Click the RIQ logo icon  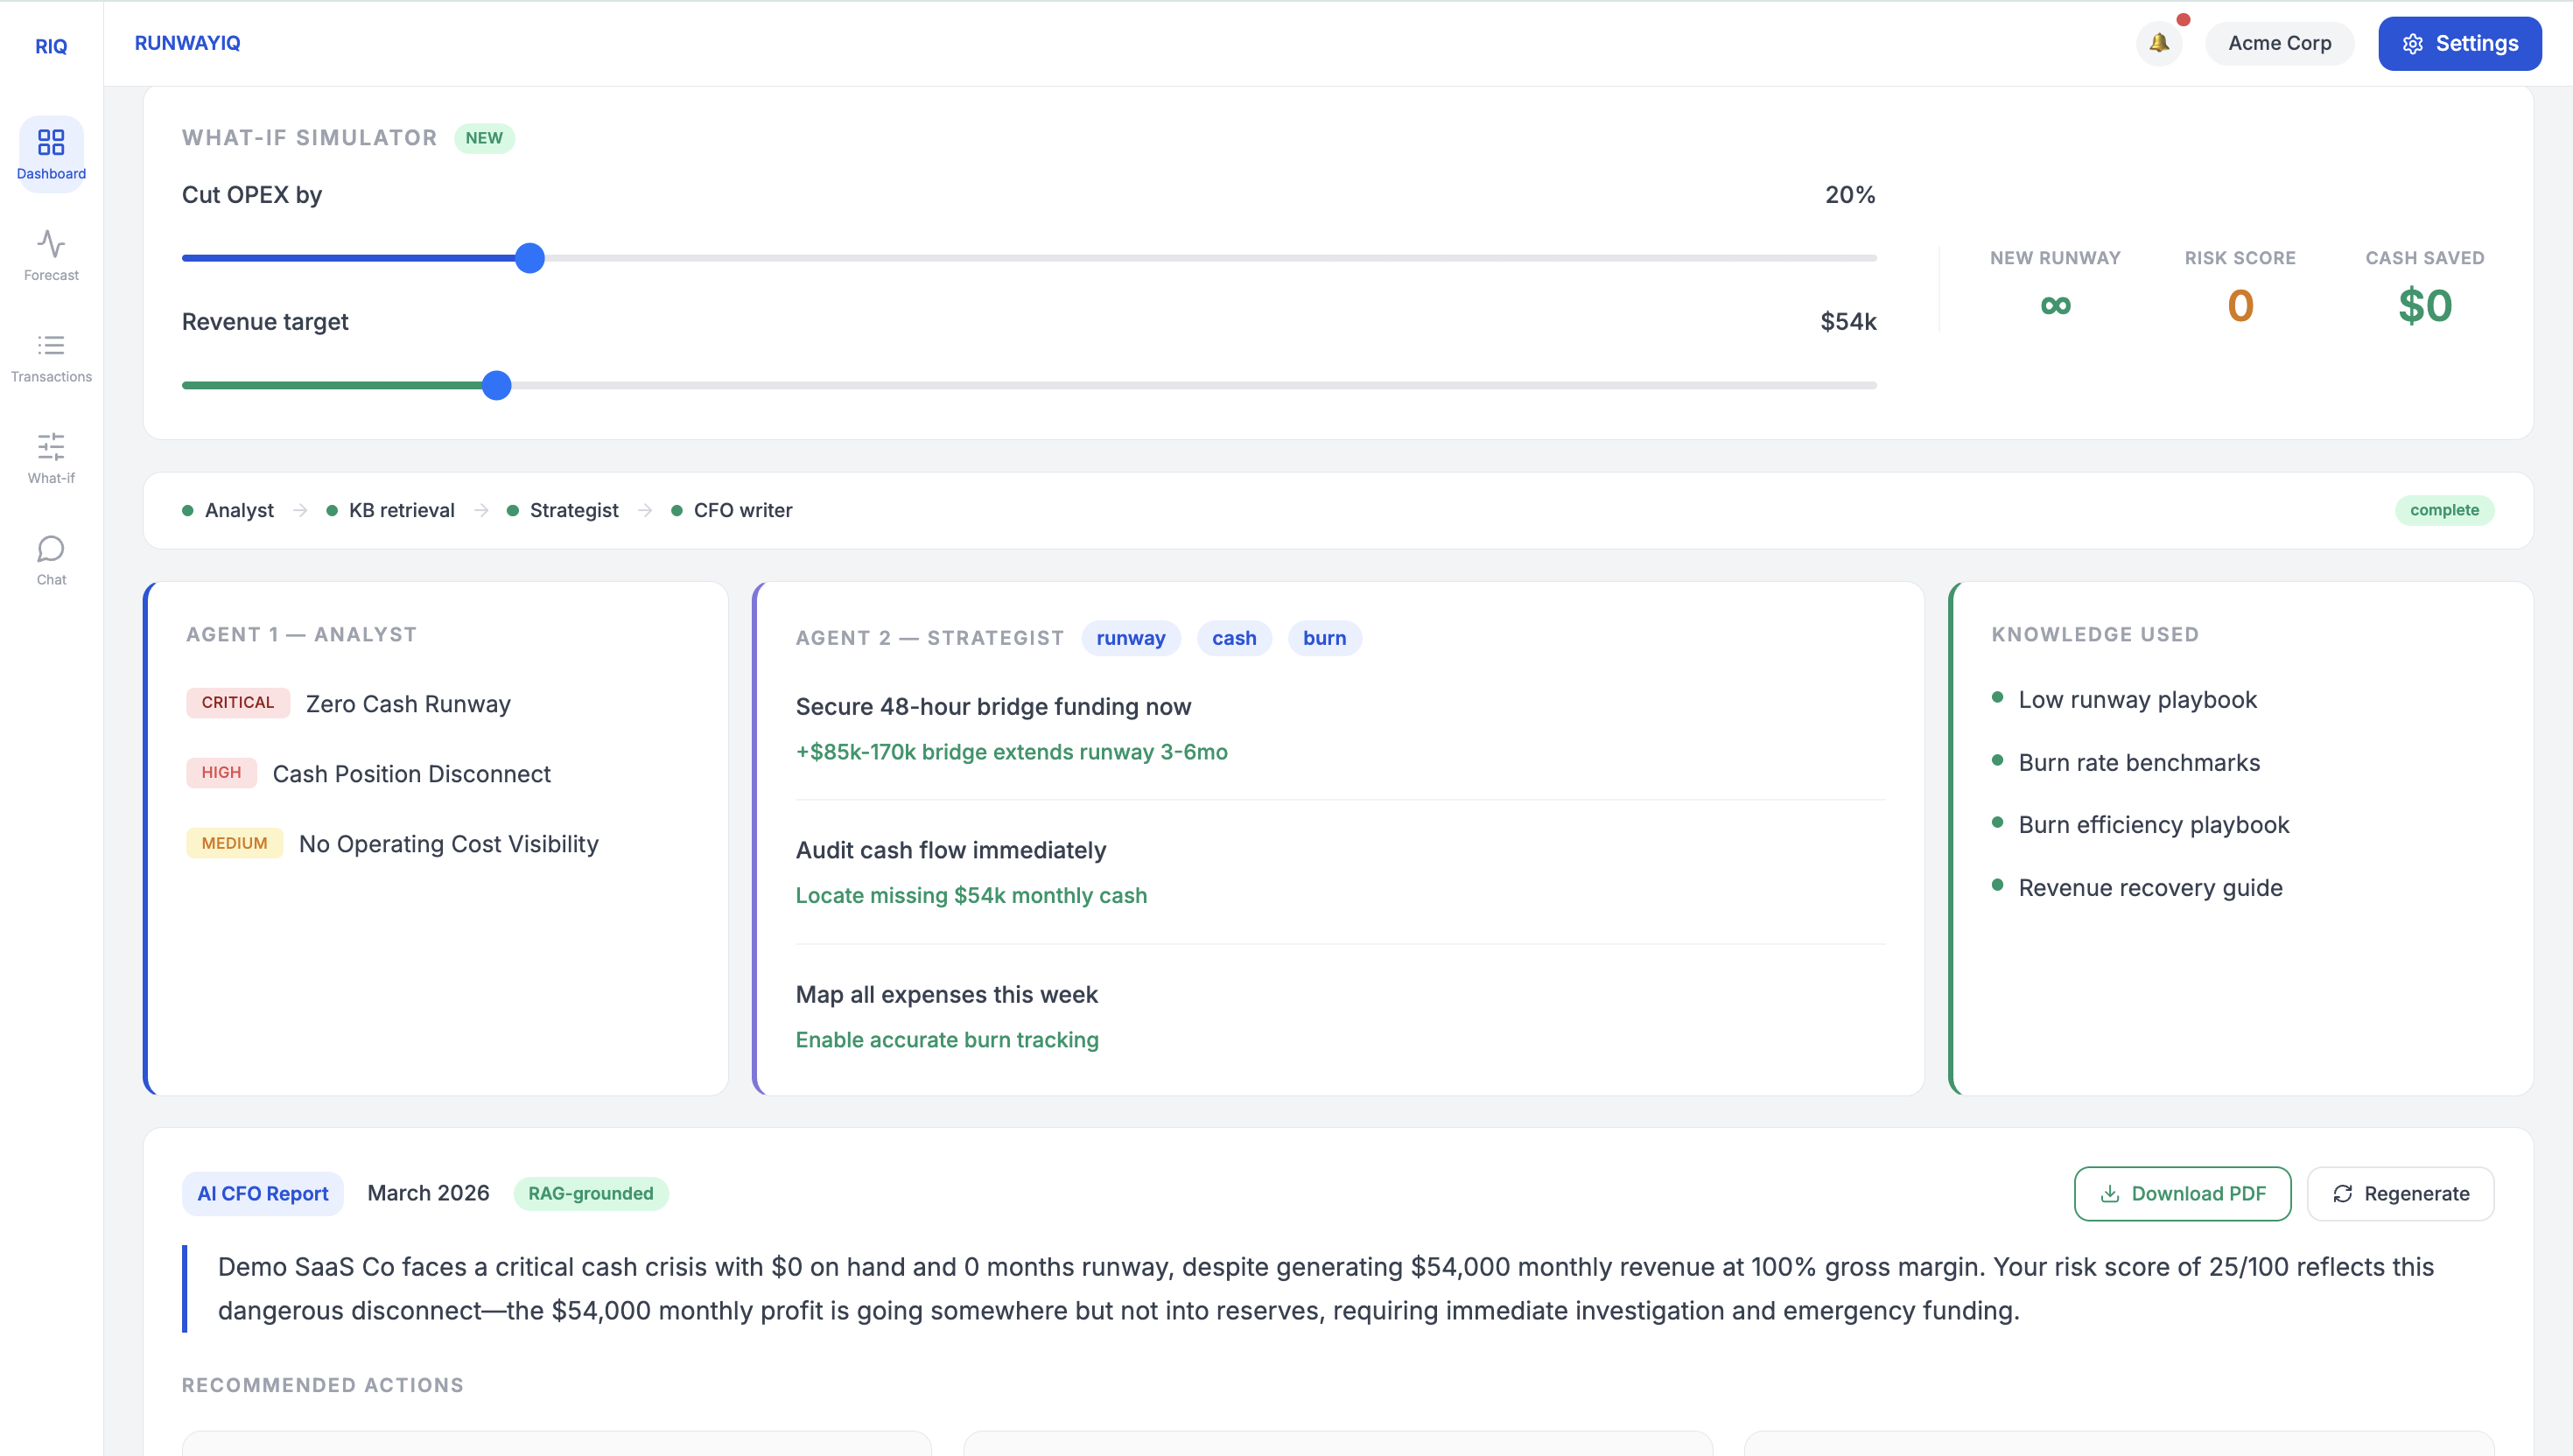point(51,46)
